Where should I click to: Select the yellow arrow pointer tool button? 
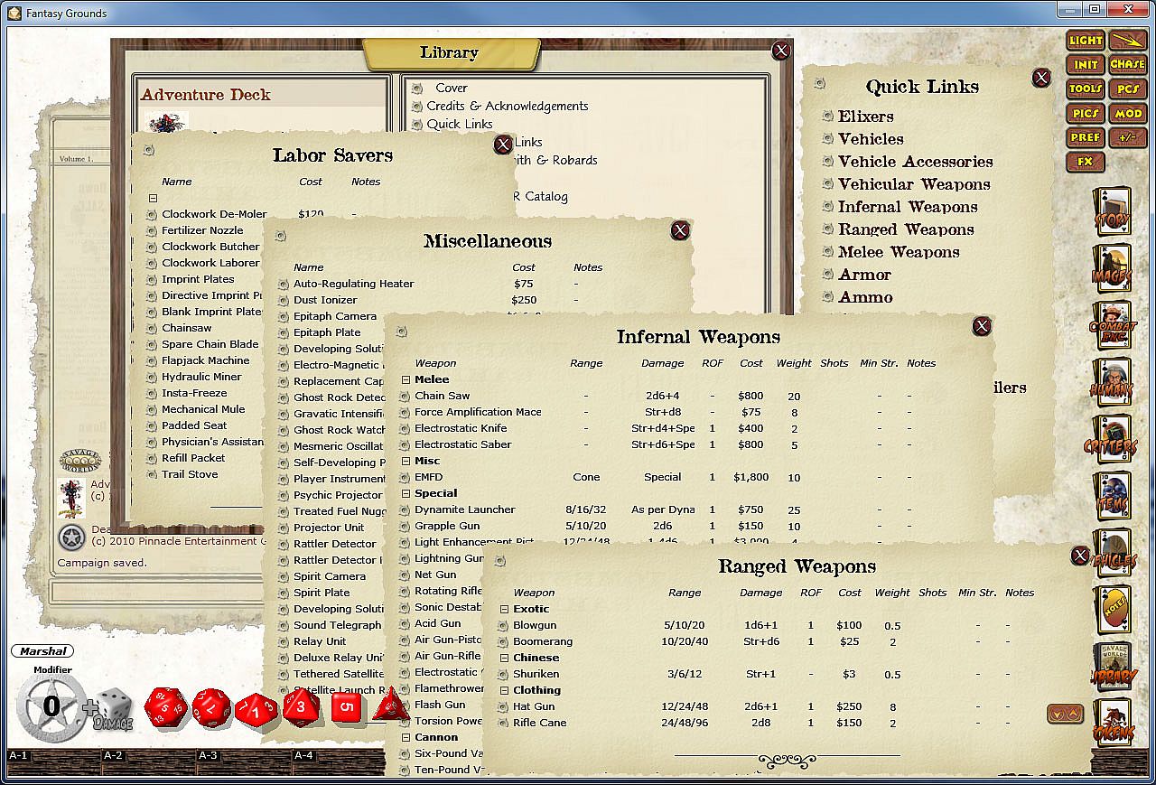click(1128, 41)
